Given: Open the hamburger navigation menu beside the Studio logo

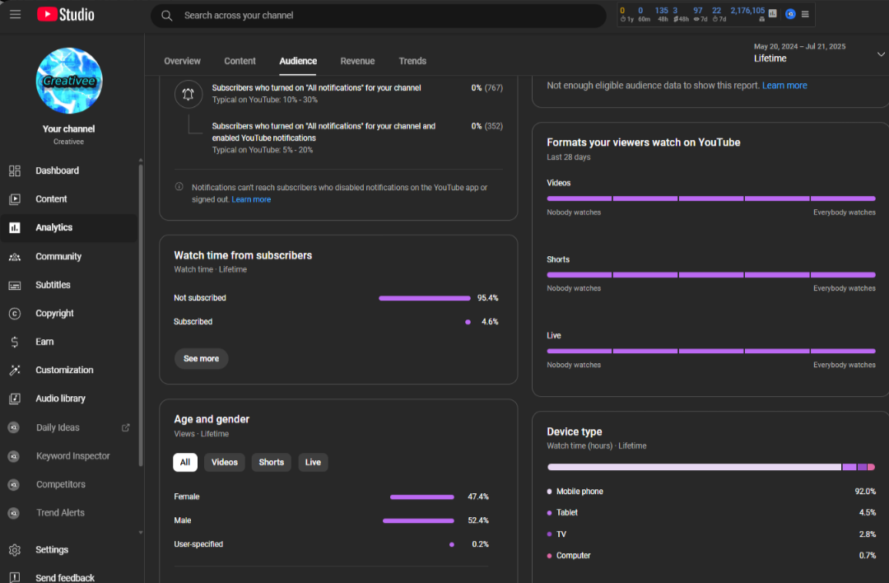Looking at the screenshot, I should [x=16, y=15].
